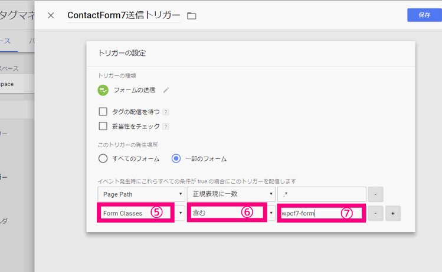Click the wpcf7-form value input field
The width and height of the screenshot is (442, 272).
point(322,213)
